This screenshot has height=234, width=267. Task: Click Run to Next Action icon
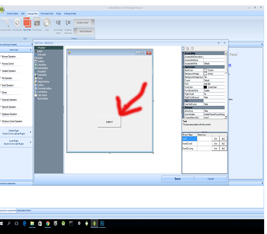pyautogui.click(x=58, y=24)
